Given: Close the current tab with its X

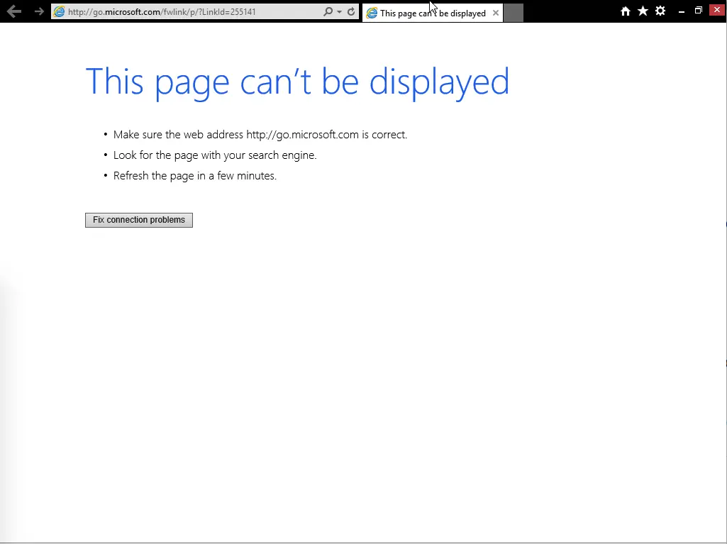Looking at the screenshot, I should (x=496, y=13).
